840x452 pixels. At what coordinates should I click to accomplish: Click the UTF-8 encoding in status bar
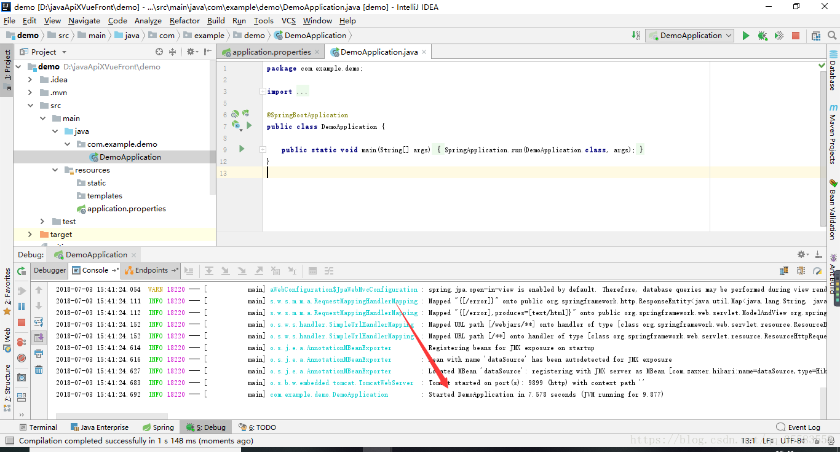coord(794,441)
